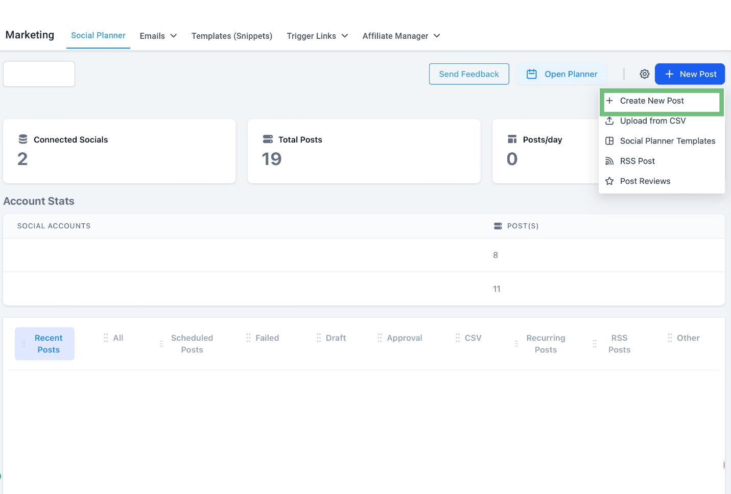Click the New Post button
The width and height of the screenshot is (731, 494).
click(690, 74)
